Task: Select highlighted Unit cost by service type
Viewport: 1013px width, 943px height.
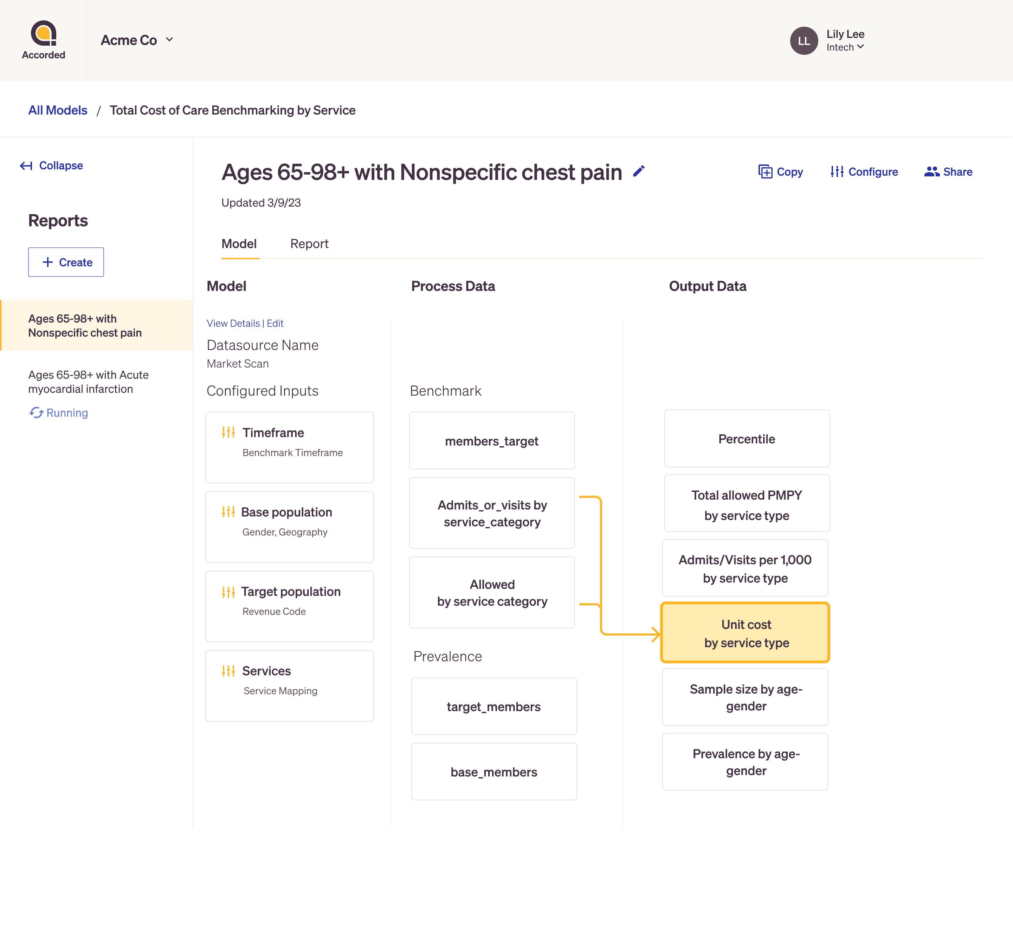Action: [x=745, y=633]
